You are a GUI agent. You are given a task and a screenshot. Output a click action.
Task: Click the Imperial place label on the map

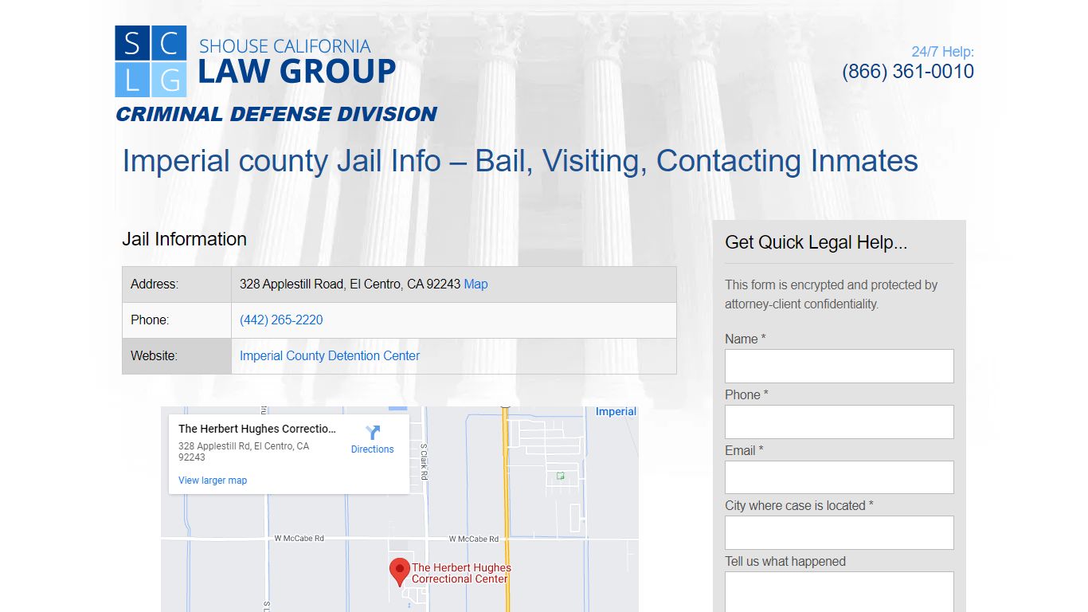616,412
